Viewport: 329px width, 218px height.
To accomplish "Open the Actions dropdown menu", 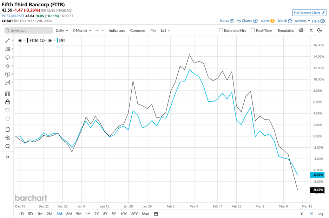I will tap(301, 21).
